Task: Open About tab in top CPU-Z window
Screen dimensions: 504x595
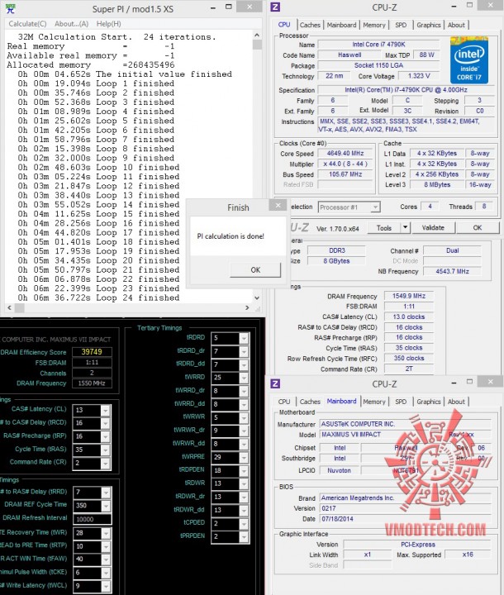Action: click(x=456, y=25)
